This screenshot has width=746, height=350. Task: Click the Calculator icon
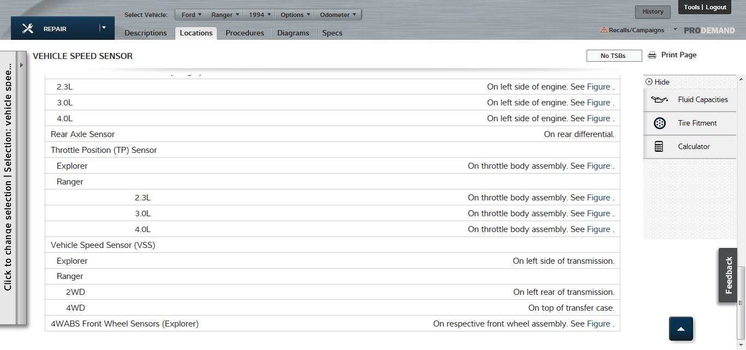659,146
